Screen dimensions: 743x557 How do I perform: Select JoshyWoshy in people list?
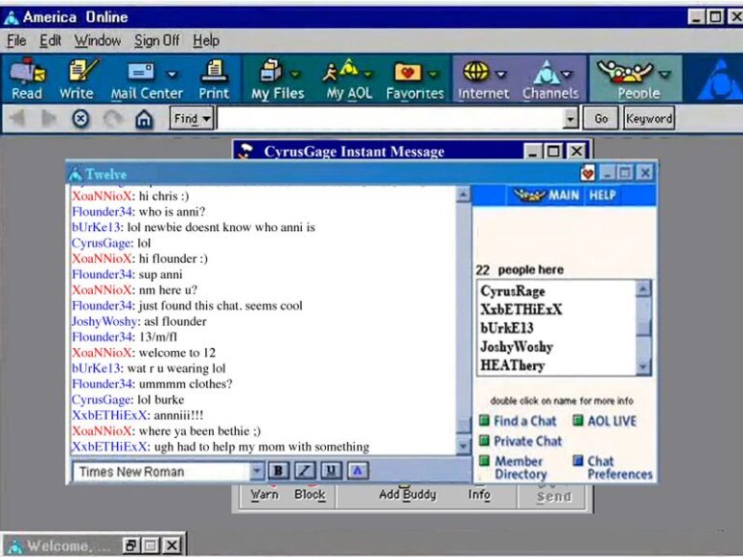pyautogui.click(x=517, y=347)
